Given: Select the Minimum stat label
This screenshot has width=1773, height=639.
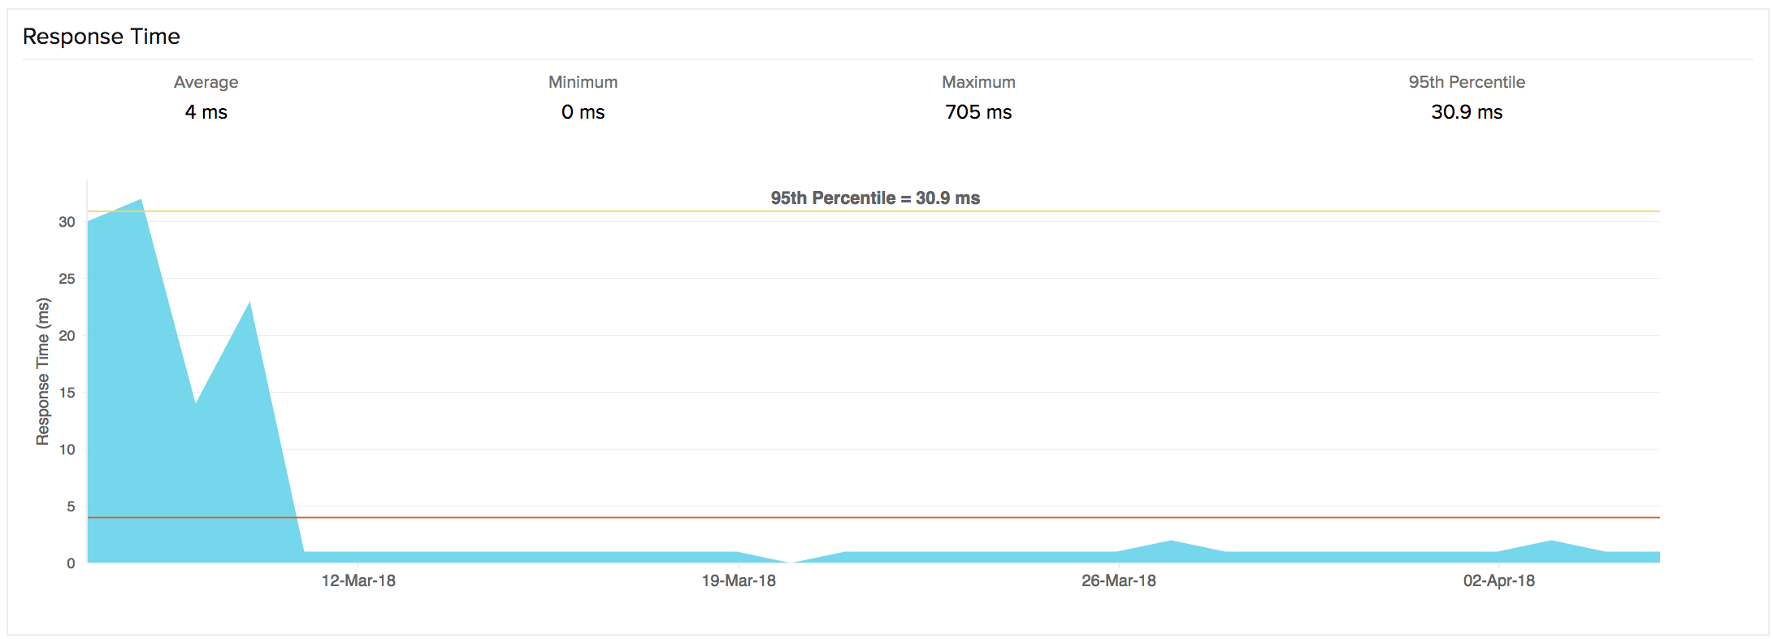Looking at the screenshot, I should click(583, 82).
